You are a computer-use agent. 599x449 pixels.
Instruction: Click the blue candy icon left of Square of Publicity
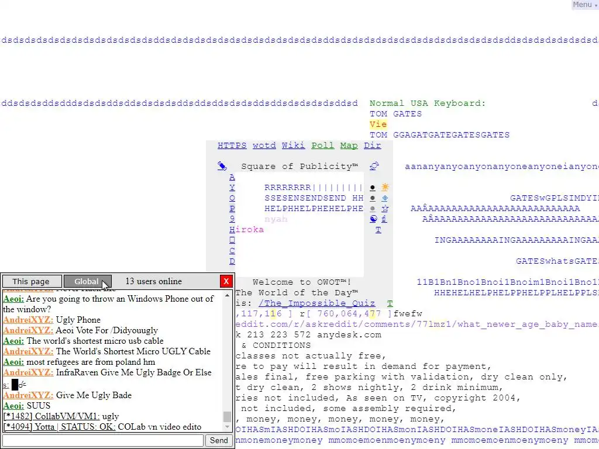point(222,166)
